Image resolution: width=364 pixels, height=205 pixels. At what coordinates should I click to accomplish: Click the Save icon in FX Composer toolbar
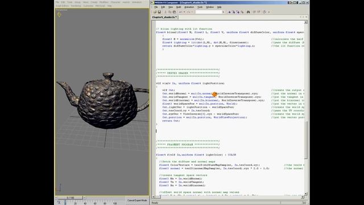coord(159,12)
